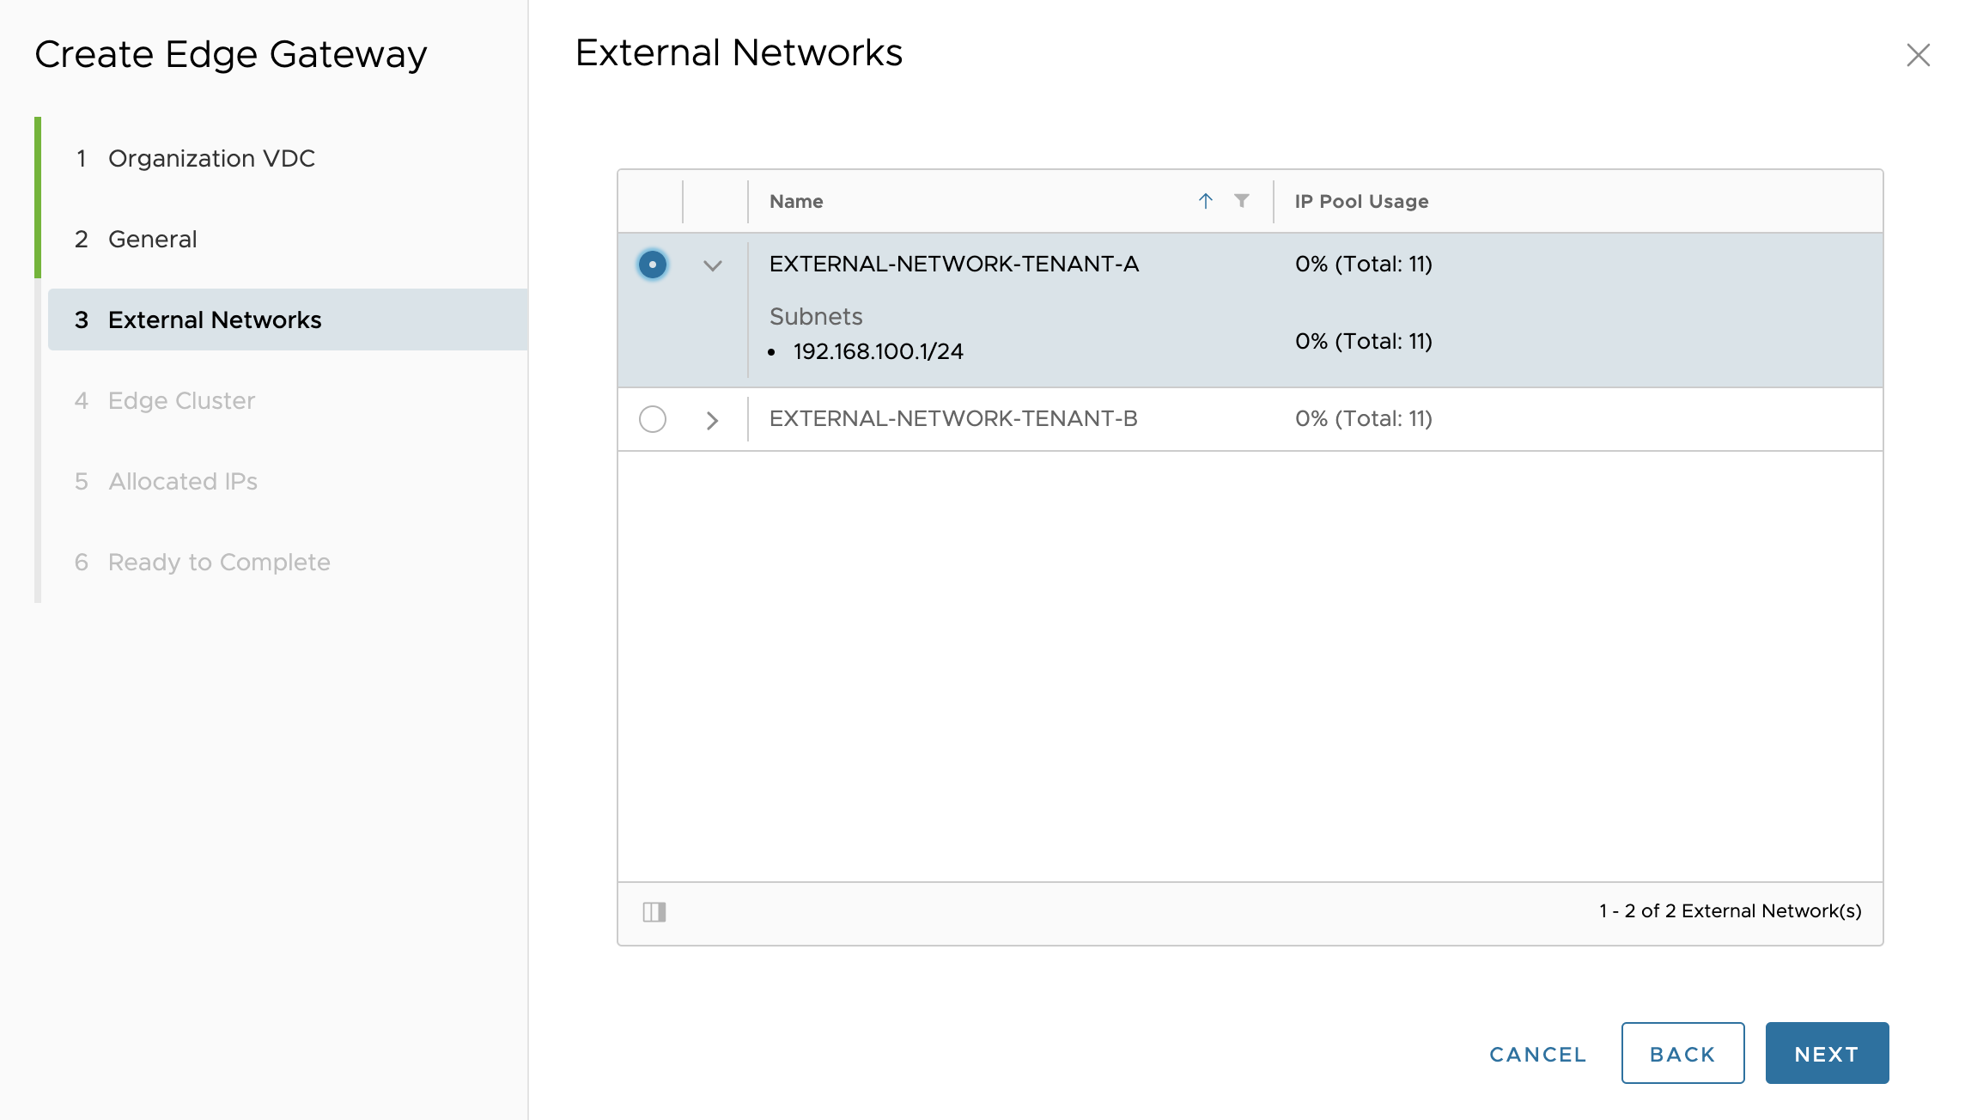The width and height of the screenshot is (1965, 1120).
Task: Go to step 2 General
Action: click(153, 240)
